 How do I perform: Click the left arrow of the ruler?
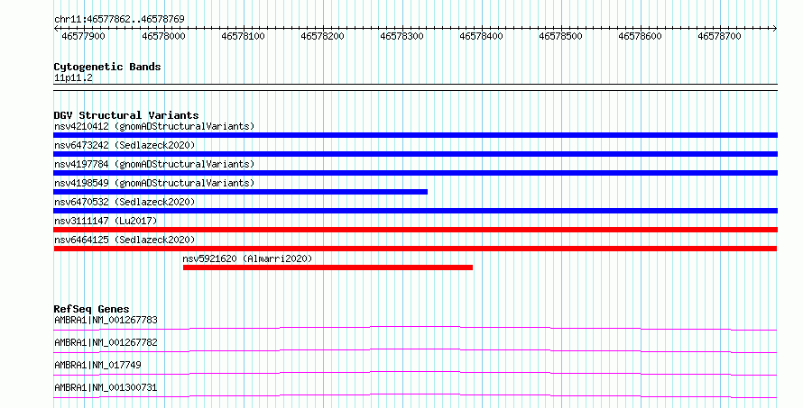[x=56, y=28]
